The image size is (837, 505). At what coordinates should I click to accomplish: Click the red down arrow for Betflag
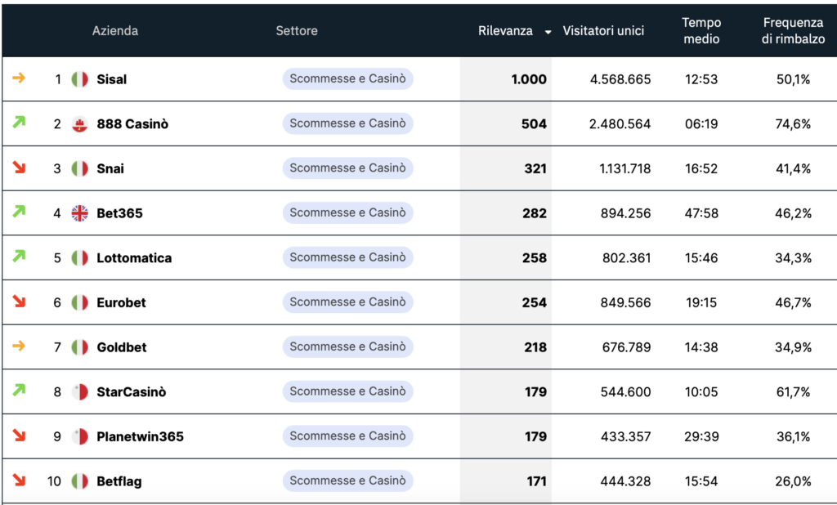coord(19,480)
